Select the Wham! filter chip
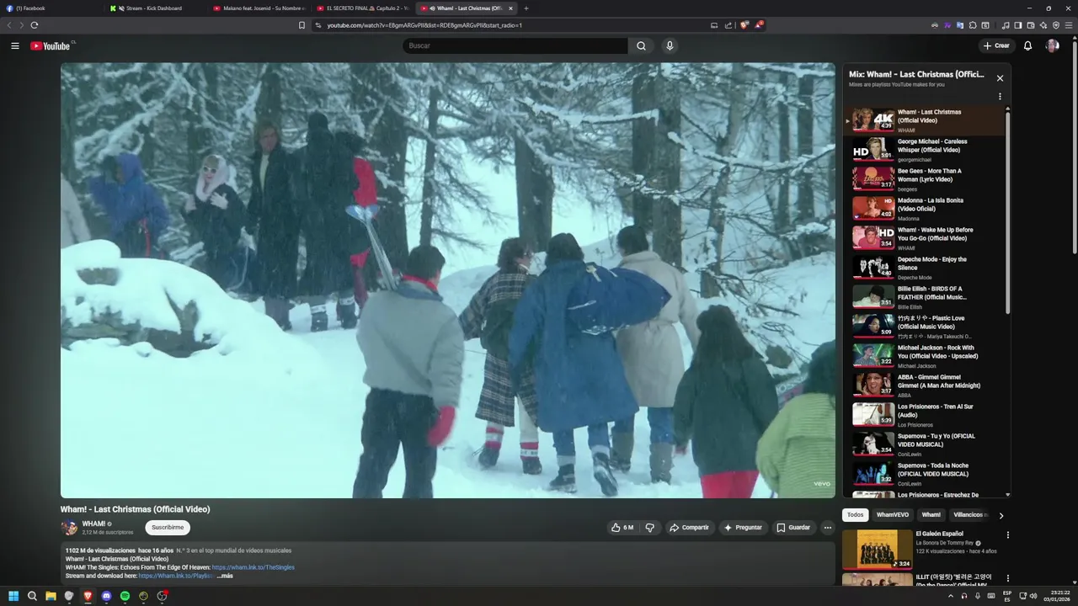The height and width of the screenshot is (606, 1078). point(931,515)
